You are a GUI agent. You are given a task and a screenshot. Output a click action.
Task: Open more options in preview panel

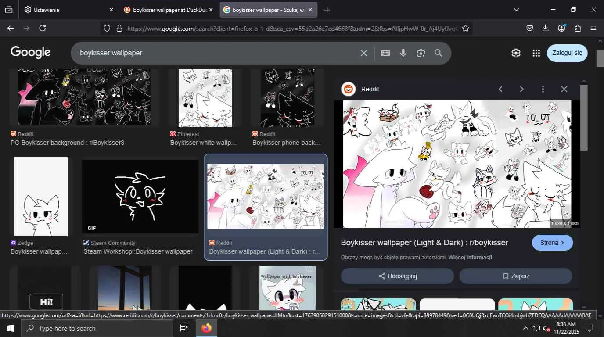tap(543, 89)
